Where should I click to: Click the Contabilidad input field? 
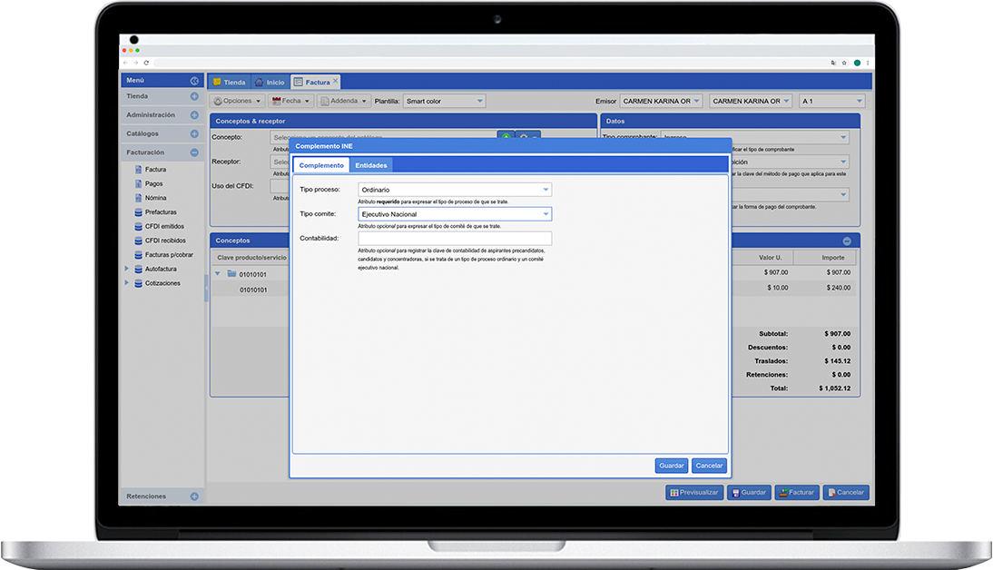tap(455, 239)
